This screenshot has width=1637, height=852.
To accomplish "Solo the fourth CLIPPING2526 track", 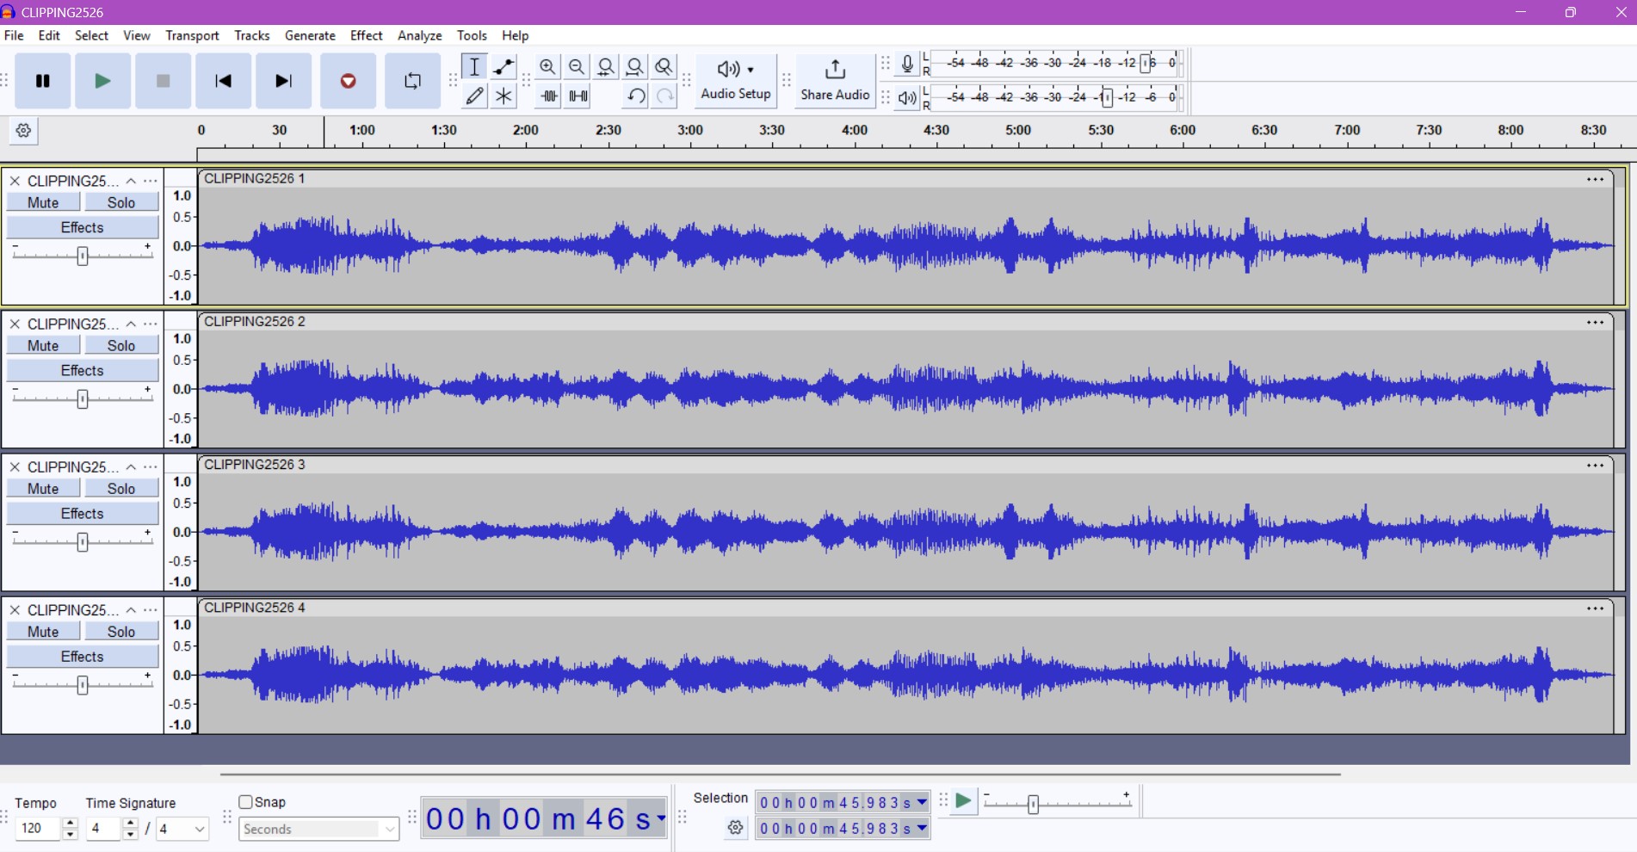I will (121, 631).
